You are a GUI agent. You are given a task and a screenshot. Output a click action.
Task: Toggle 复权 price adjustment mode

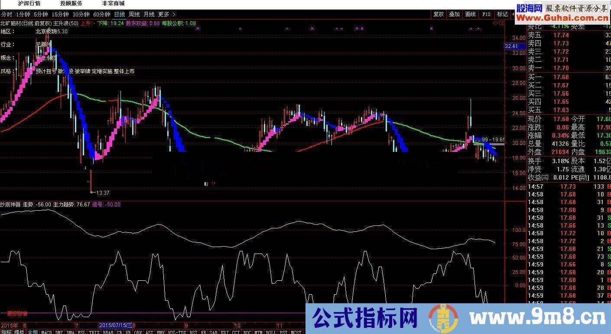point(438,14)
